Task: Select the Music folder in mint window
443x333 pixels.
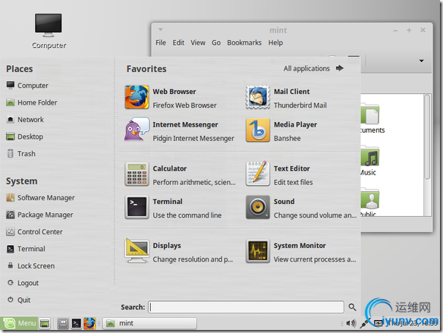Action: click(x=369, y=162)
